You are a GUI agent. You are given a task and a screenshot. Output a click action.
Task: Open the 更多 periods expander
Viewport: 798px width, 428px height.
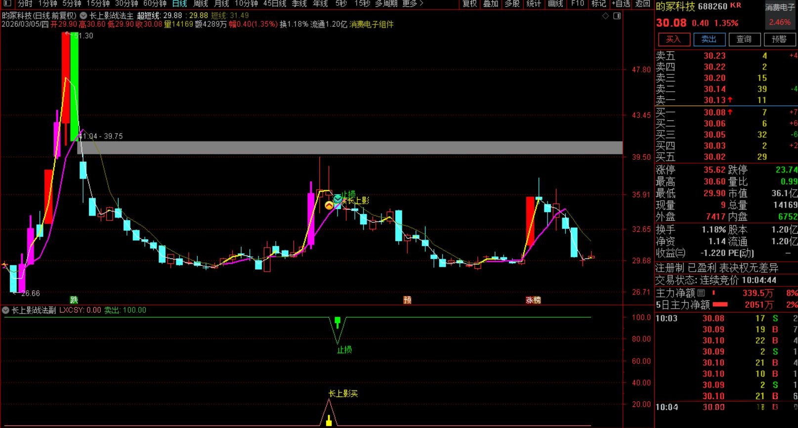pyautogui.click(x=413, y=3)
